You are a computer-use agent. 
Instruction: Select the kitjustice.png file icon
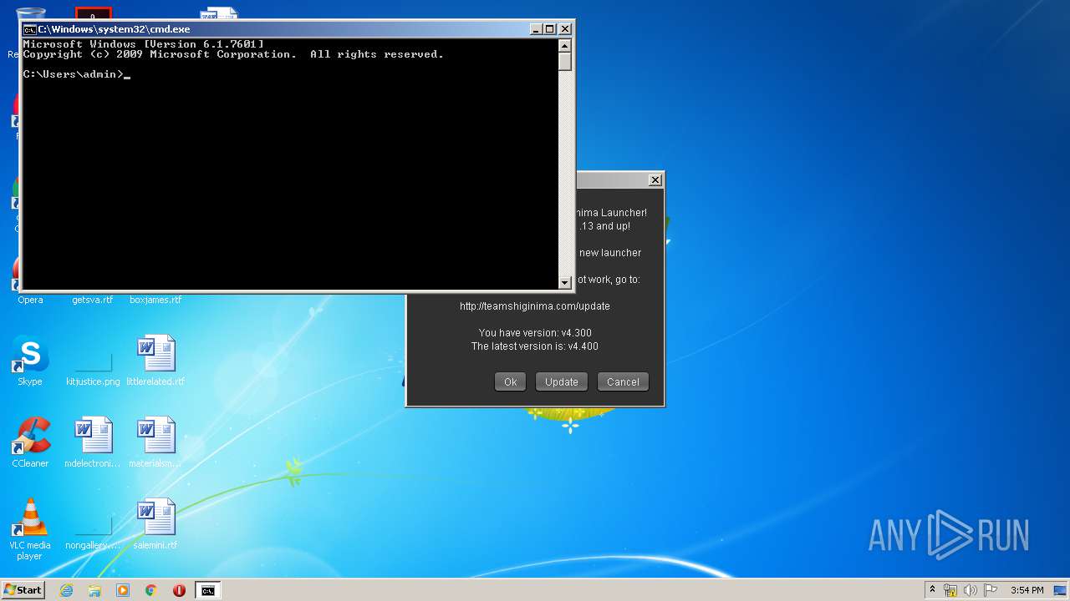coord(93,361)
